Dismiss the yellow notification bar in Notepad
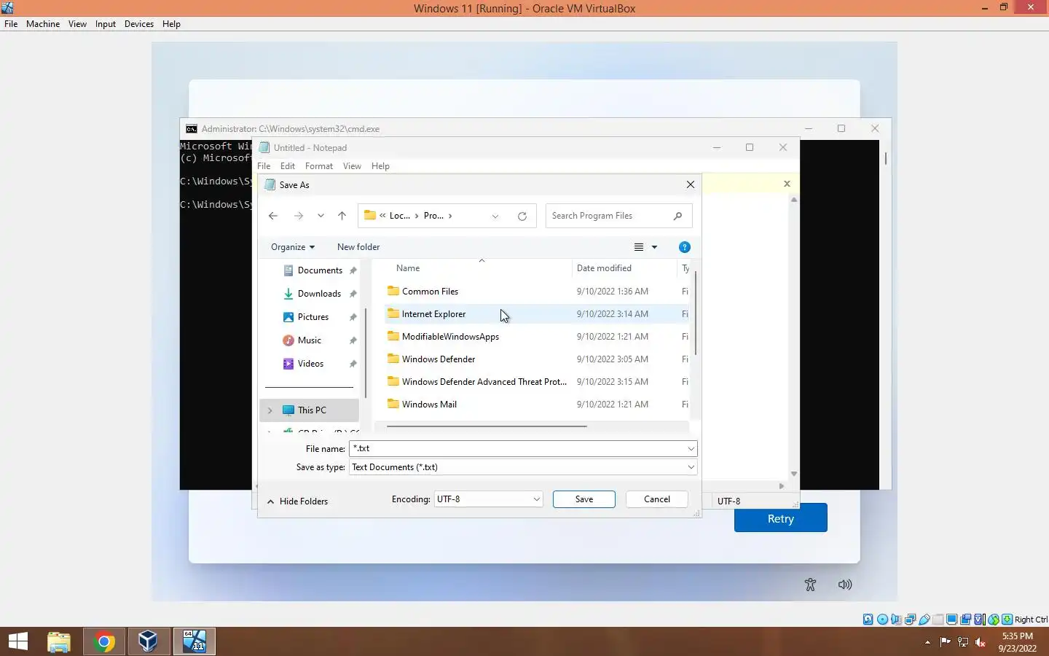Screen dimensions: 1049x656 (787, 184)
